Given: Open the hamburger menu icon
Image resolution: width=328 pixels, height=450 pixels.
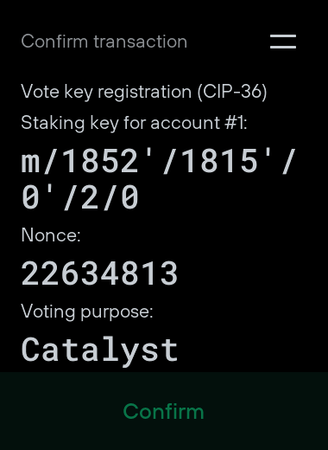Looking at the screenshot, I should click(x=283, y=42).
